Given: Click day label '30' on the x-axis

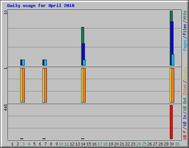Looking at the screenshot, I should (172, 144).
